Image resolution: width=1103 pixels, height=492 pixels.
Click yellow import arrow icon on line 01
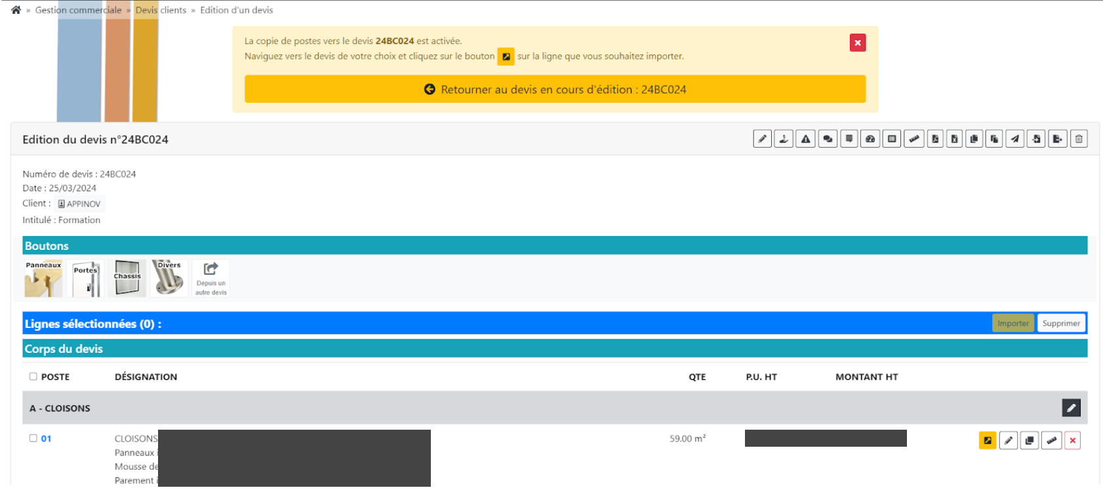(x=987, y=440)
